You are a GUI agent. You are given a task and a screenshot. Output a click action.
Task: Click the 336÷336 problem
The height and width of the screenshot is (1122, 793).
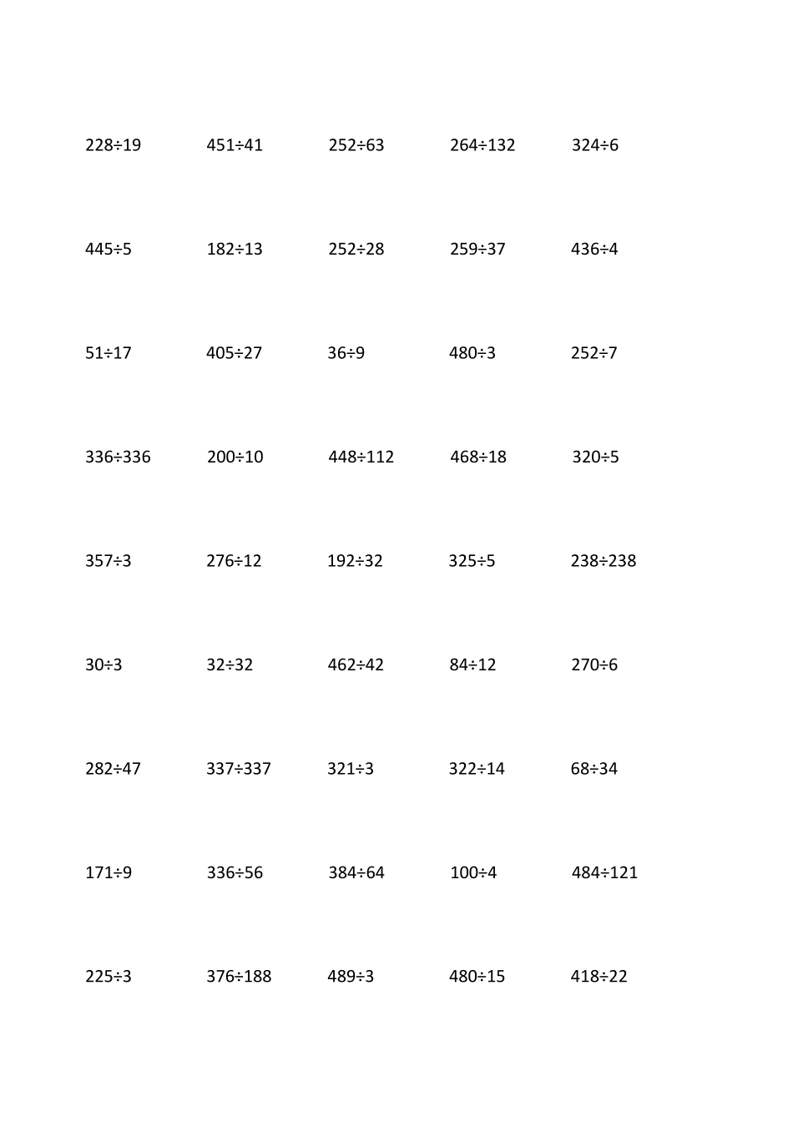[x=118, y=457]
